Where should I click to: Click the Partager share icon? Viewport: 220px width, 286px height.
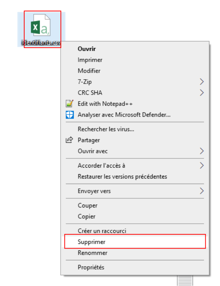pyautogui.click(x=69, y=140)
